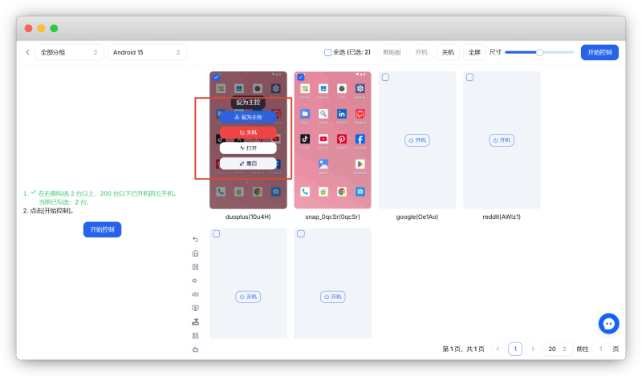The image size is (642, 376).
Task: Tap Chrome icon on snap_0qcSr phone dock
Action: pyautogui.click(x=342, y=192)
